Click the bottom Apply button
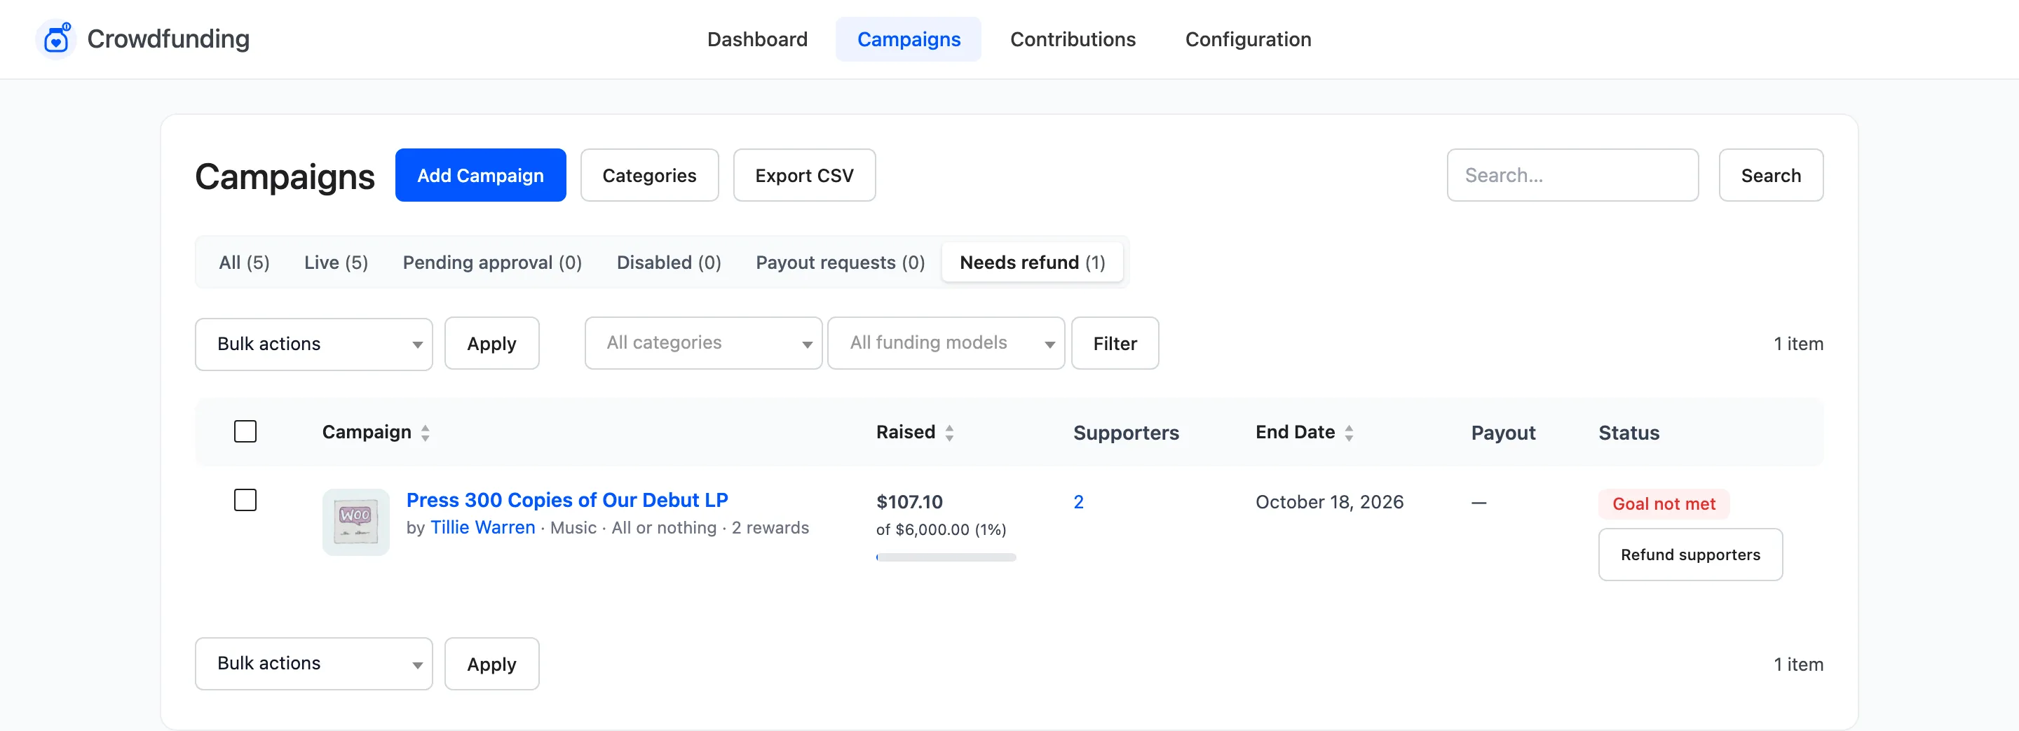This screenshot has width=2019, height=731. (x=491, y=664)
